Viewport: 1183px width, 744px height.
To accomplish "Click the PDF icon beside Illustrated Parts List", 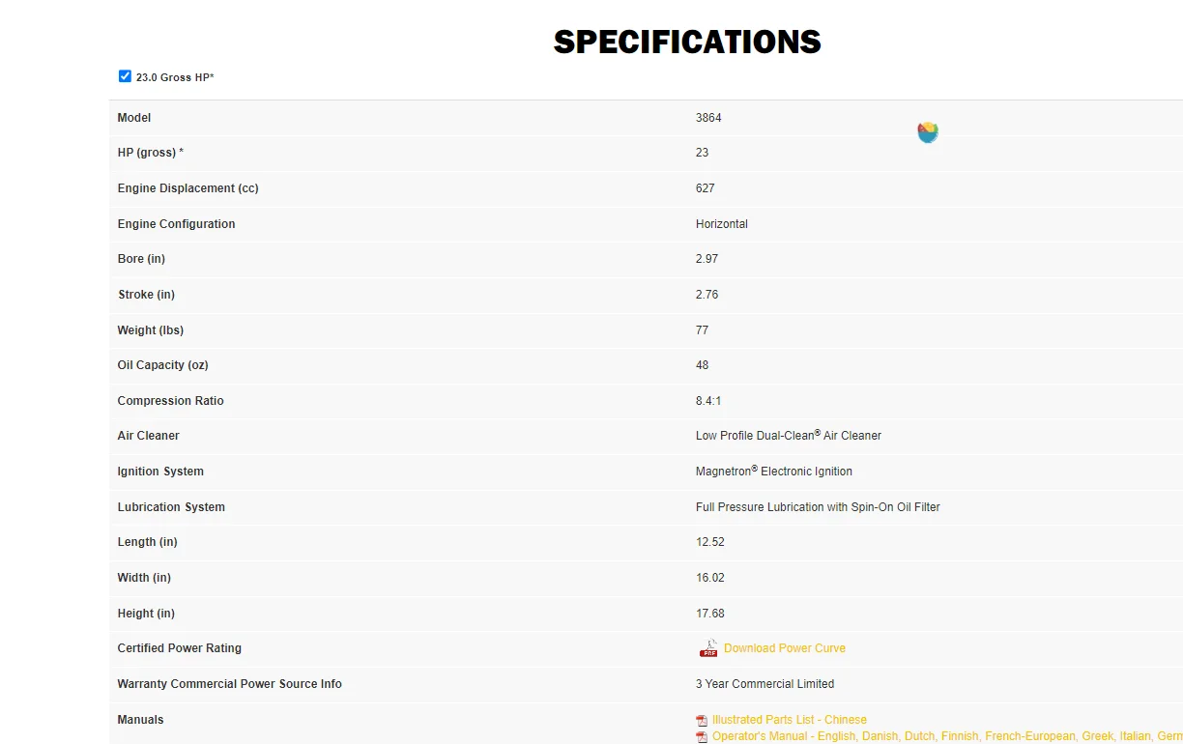I will pyautogui.click(x=702, y=721).
